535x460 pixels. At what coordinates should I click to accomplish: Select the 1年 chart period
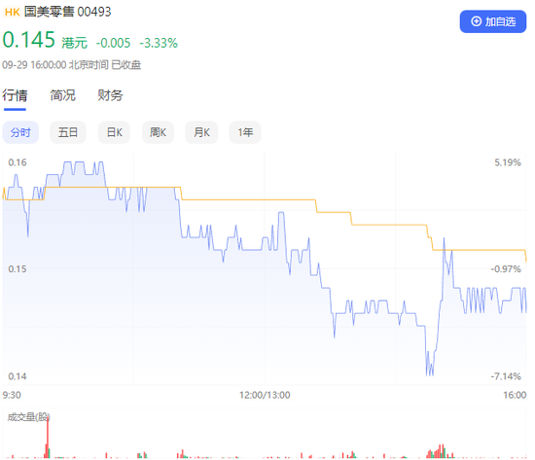245,132
